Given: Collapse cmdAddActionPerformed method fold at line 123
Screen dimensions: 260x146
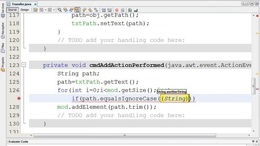Looking at the screenshot, I should click(x=24, y=65).
